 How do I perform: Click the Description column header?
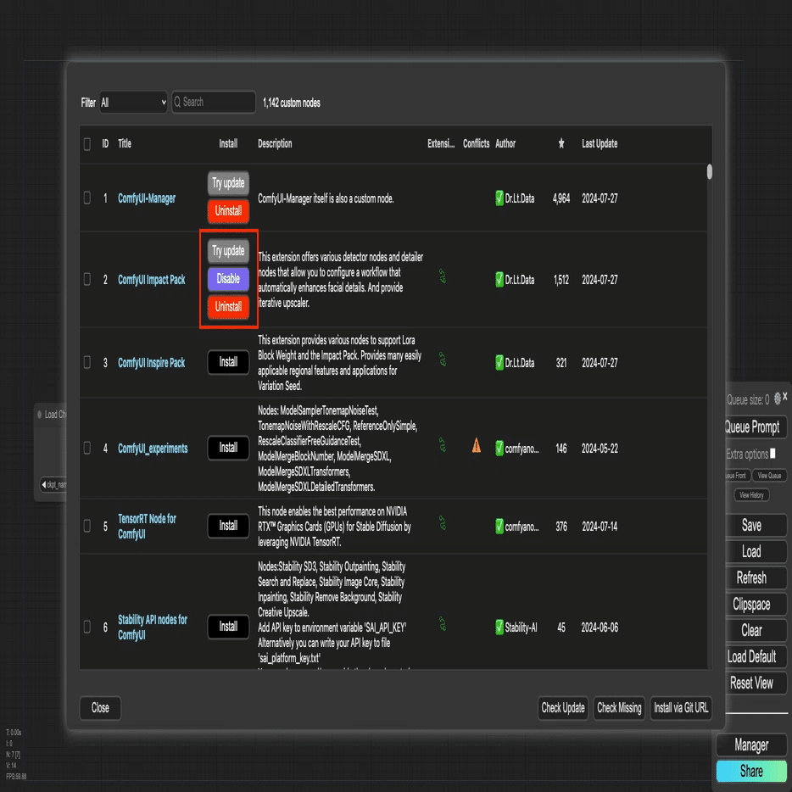tap(275, 143)
